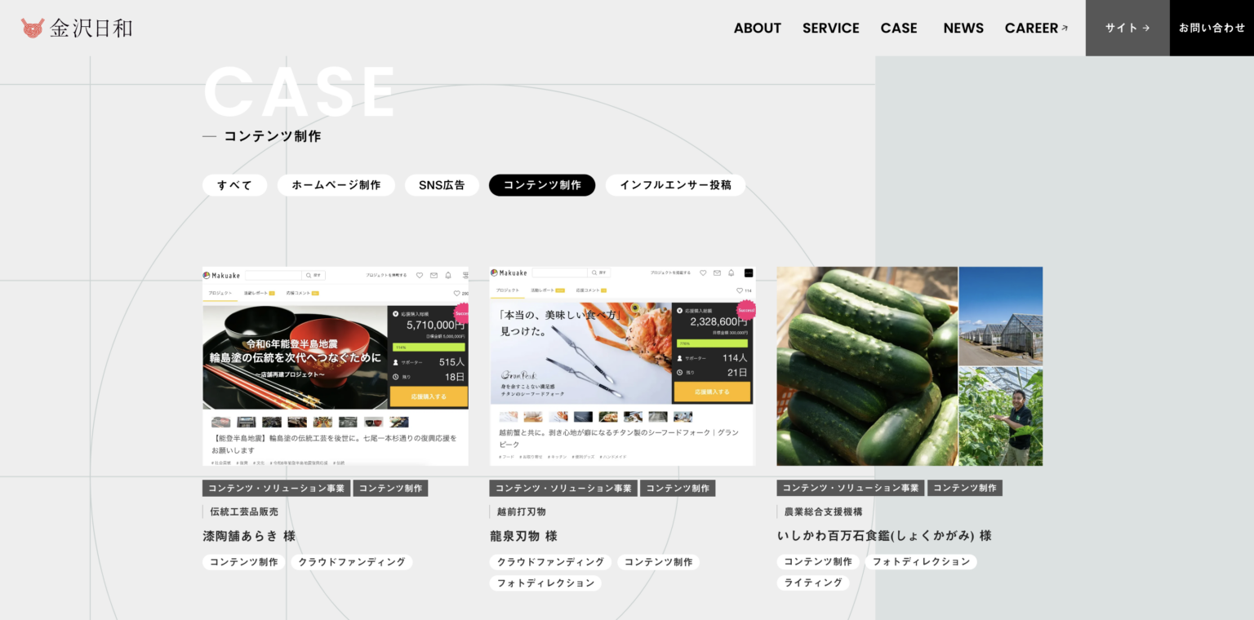Click the お問い合わせ contact button
Image resolution: width=1254 pixels, height=620 pixels.
point(1212,28)
